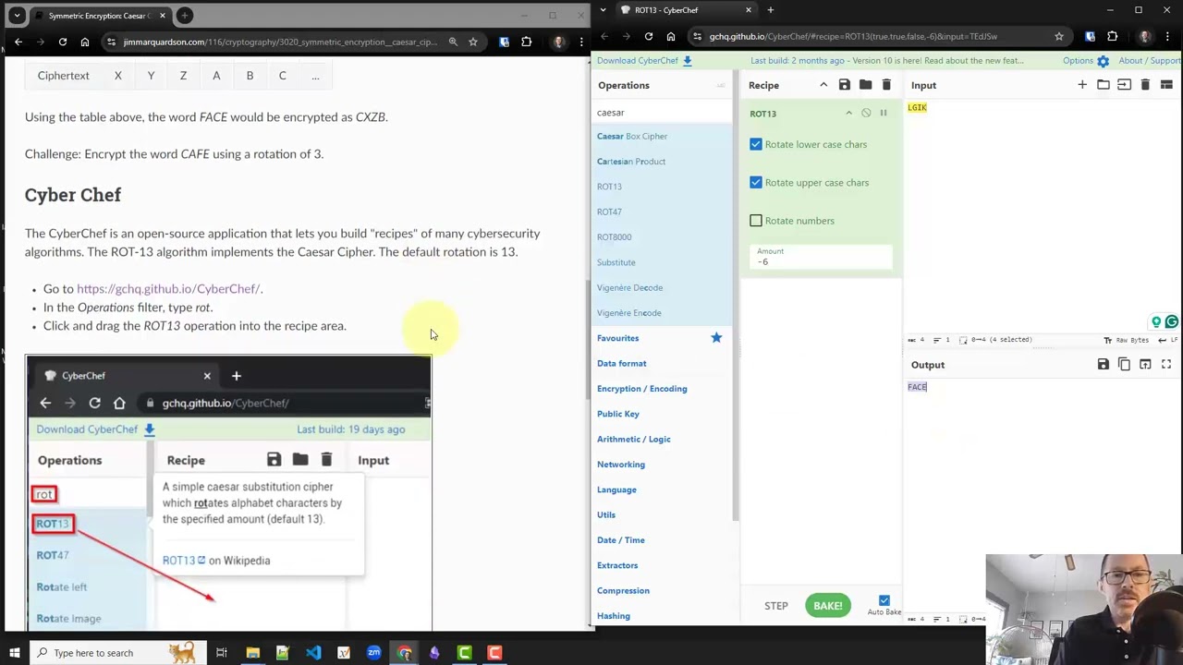This screenshot has height=665, width=1183.
Task: Reset the input pane layout
Action: (x=1166, y=85)
